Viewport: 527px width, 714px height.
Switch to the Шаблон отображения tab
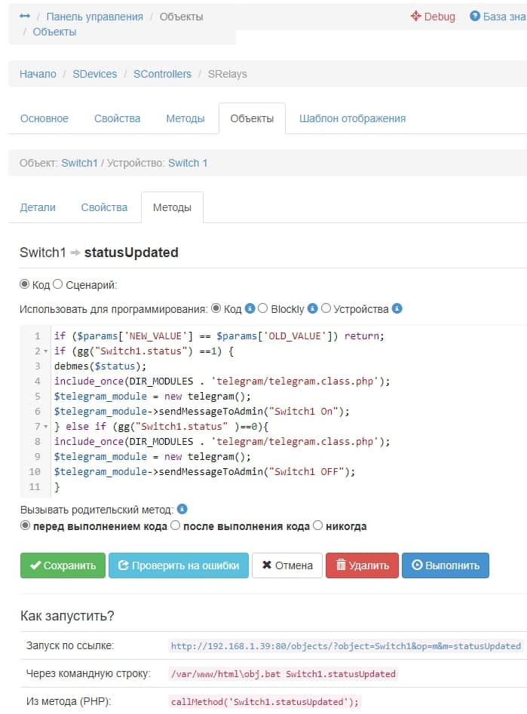[x=352, y=118]
